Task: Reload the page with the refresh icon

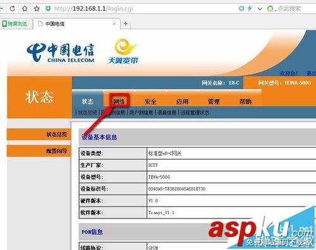Action: click(13, 9)
